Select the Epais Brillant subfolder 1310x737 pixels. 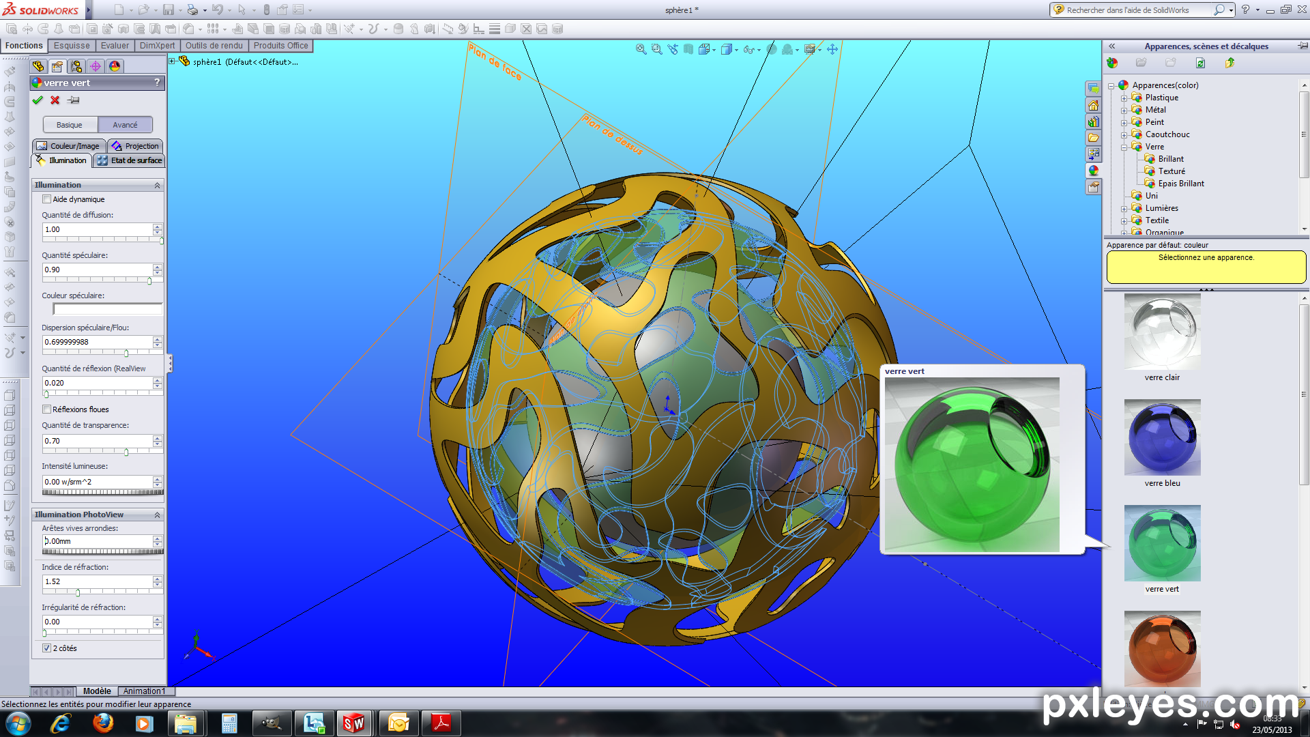point(1181,184)
